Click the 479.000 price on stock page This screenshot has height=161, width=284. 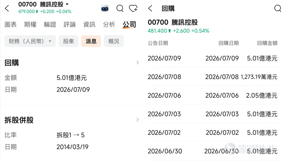point(27,11)
